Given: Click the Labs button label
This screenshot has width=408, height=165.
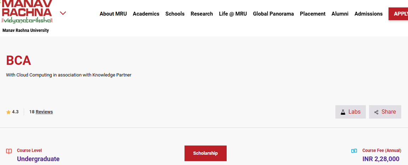Looking at the screenshot, I should pos(355,112).
